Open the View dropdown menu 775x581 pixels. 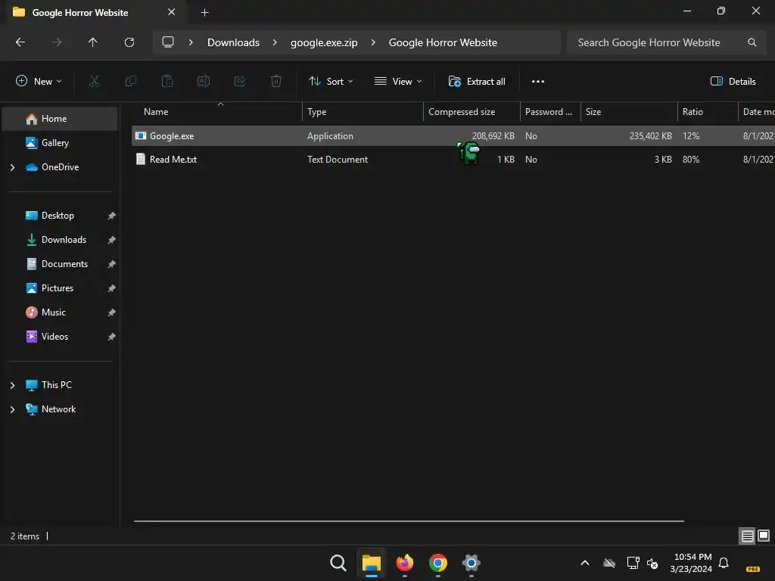(398, 82)
